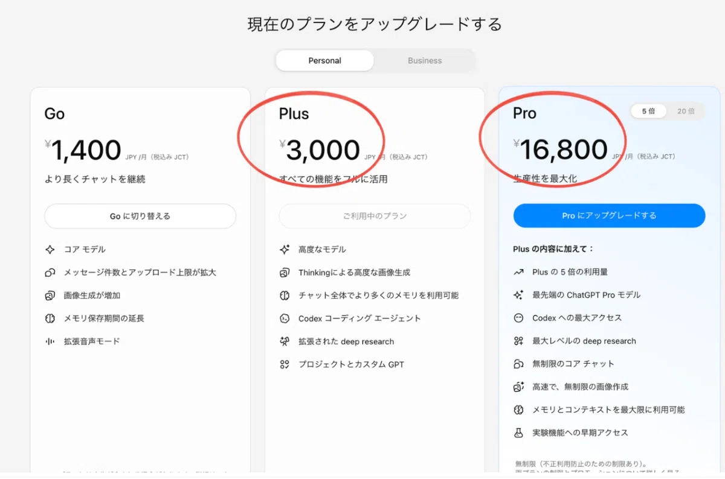Viewport: 725px width, 479px height.
Task: Click the 16,800 price
Action: pos(563,151)
